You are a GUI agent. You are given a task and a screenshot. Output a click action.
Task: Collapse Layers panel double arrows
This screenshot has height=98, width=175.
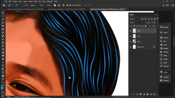point(154,15)
